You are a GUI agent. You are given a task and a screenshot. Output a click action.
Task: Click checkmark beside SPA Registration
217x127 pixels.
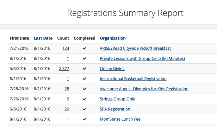84,109
